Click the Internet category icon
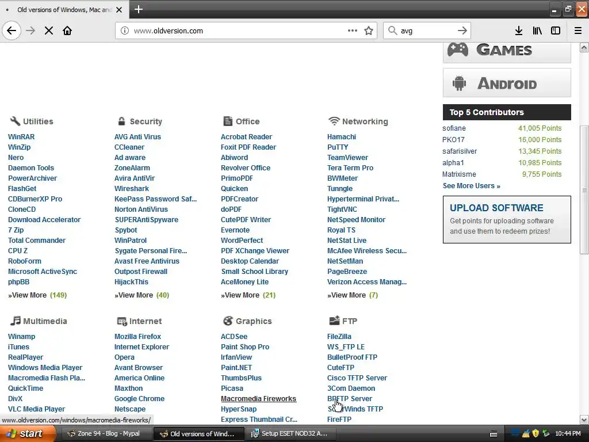 tap(122, 321)
